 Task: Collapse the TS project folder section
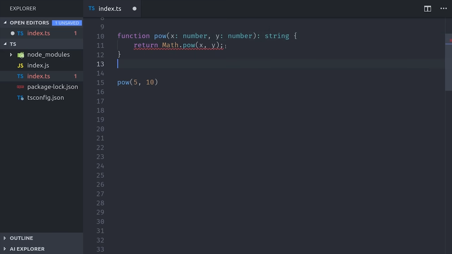coord(5,44)
